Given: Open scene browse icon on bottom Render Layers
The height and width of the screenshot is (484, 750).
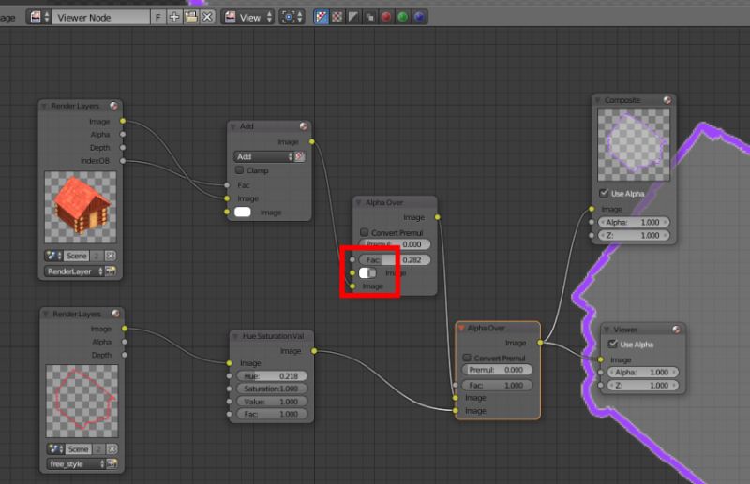Looking at the screenshot, I should (x=55, y=449).
